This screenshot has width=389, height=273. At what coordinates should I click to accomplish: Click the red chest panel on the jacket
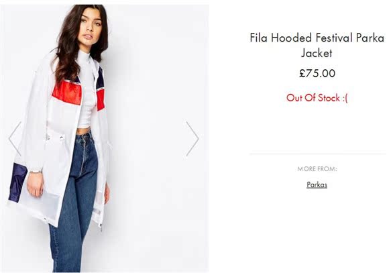pyautogui.click(x=67, y=94)
